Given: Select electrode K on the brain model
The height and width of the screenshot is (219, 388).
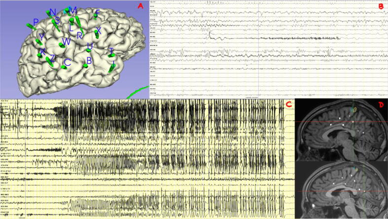Looking at the screenshot, I should (x=40, y=55).
